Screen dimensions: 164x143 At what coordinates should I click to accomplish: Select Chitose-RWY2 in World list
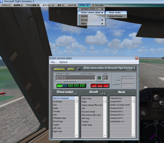[121, 108]
